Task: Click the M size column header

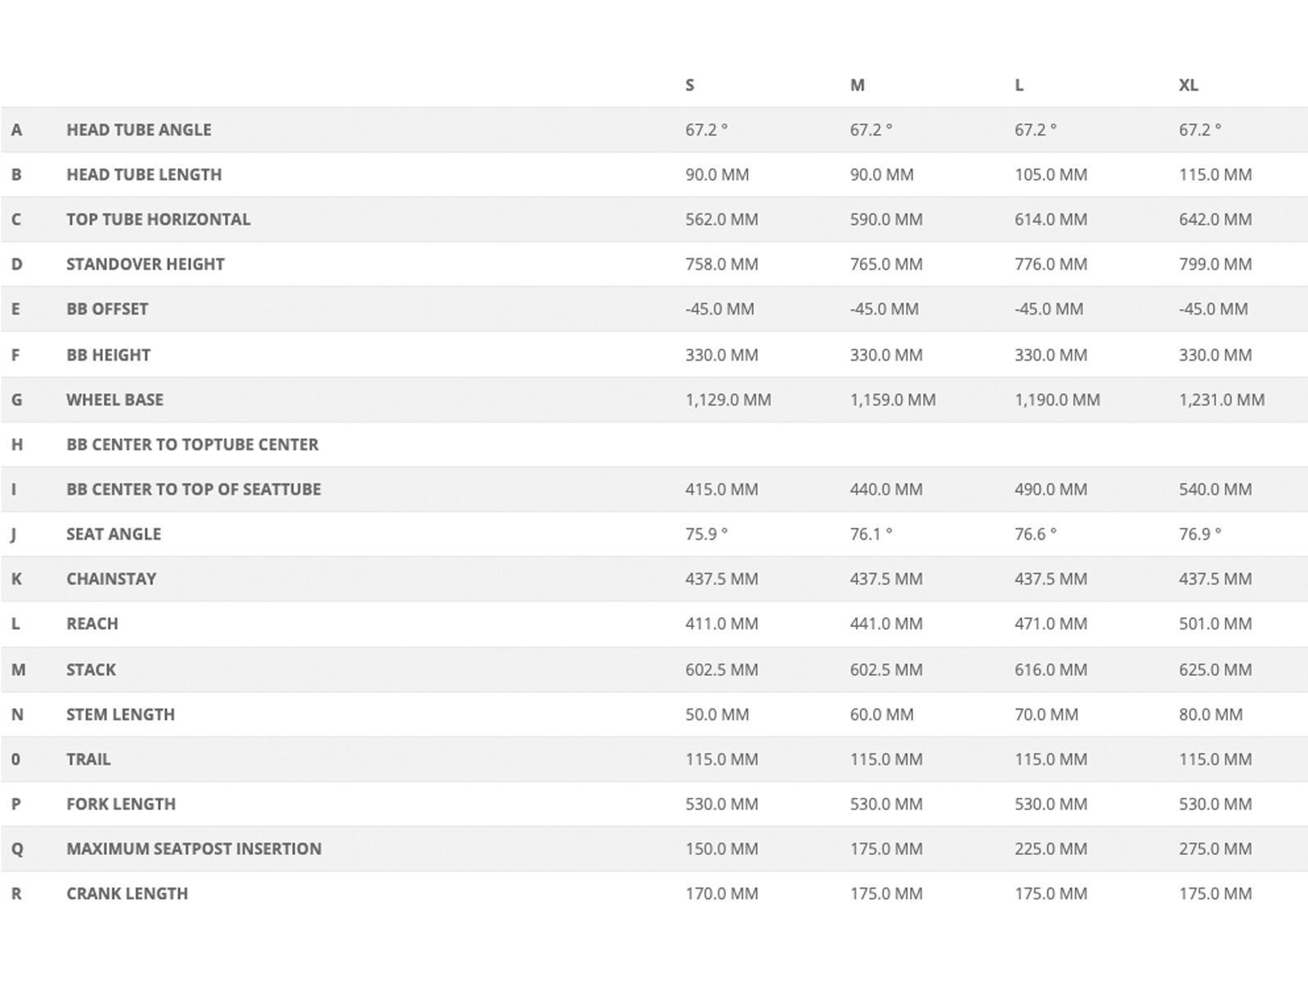Action: [857, 85]
